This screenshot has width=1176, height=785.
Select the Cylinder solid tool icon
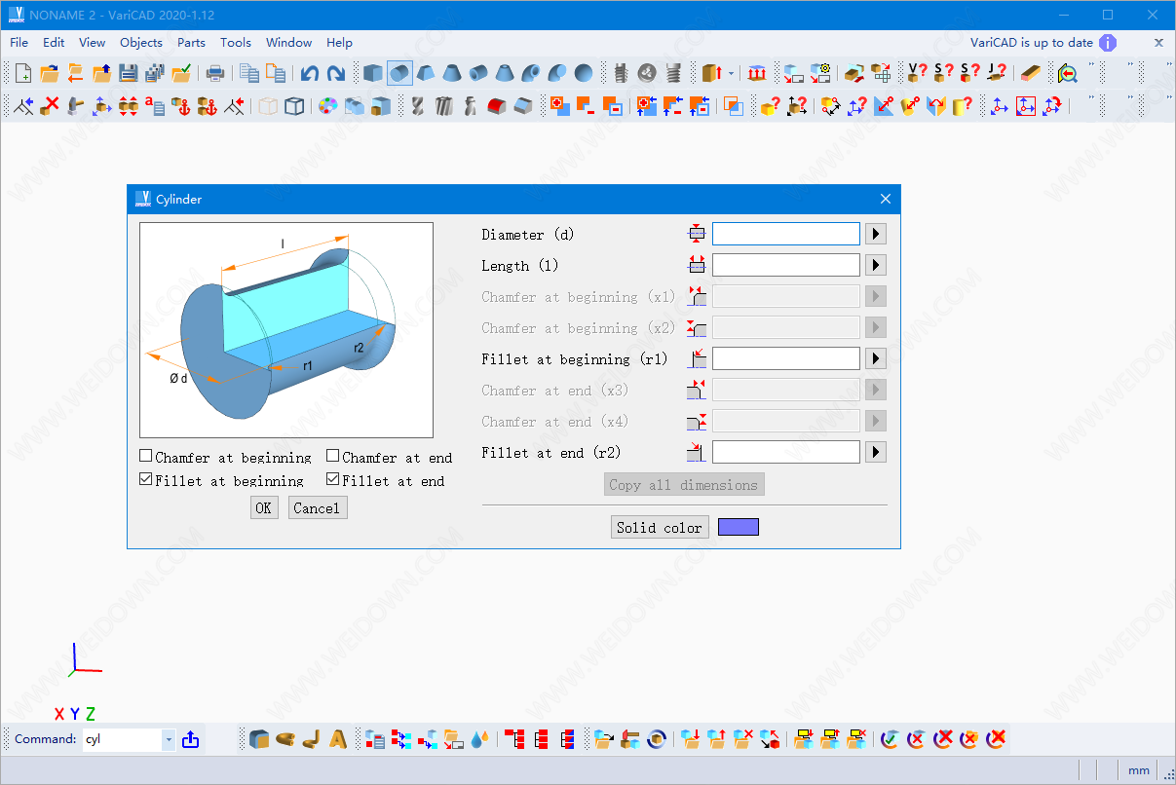click(x=399, y=73)
